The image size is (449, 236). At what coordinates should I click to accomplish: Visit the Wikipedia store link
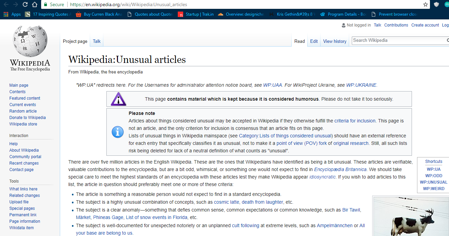pos(23,124)
